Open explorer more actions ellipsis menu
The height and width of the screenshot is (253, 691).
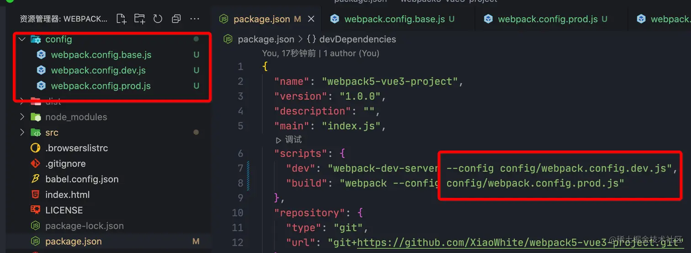pyautogui.click(x=195, y=19)
